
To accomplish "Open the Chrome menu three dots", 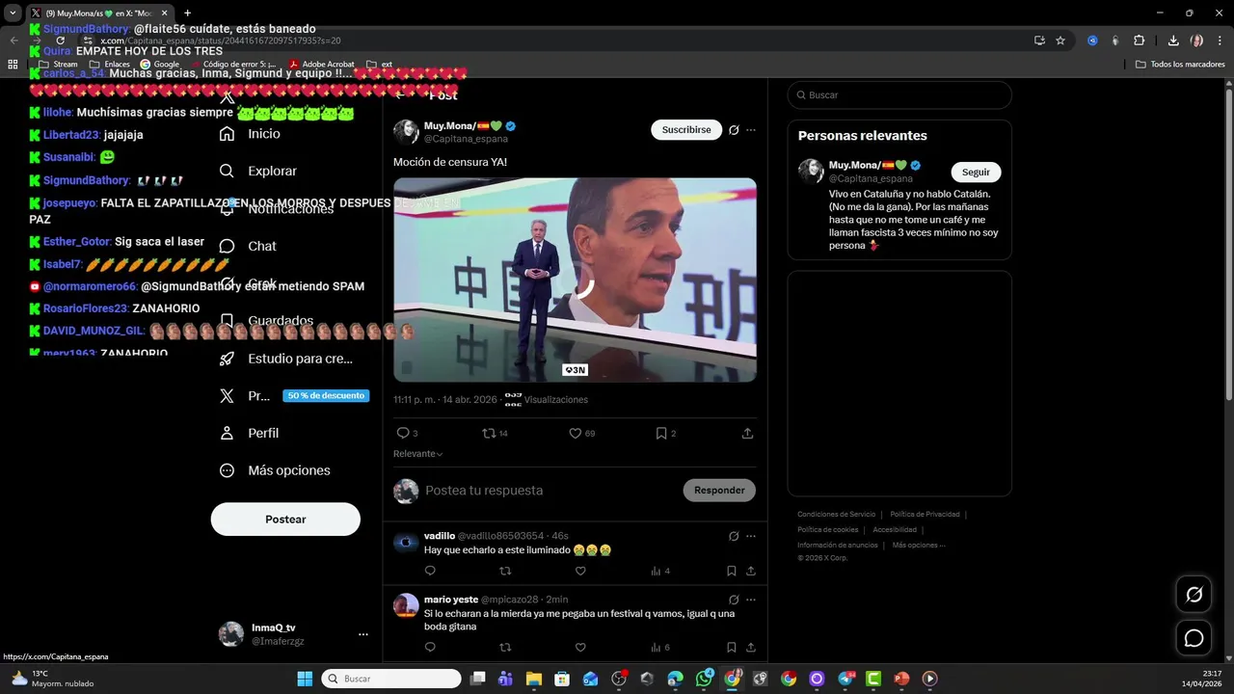I will (1220, 40).
